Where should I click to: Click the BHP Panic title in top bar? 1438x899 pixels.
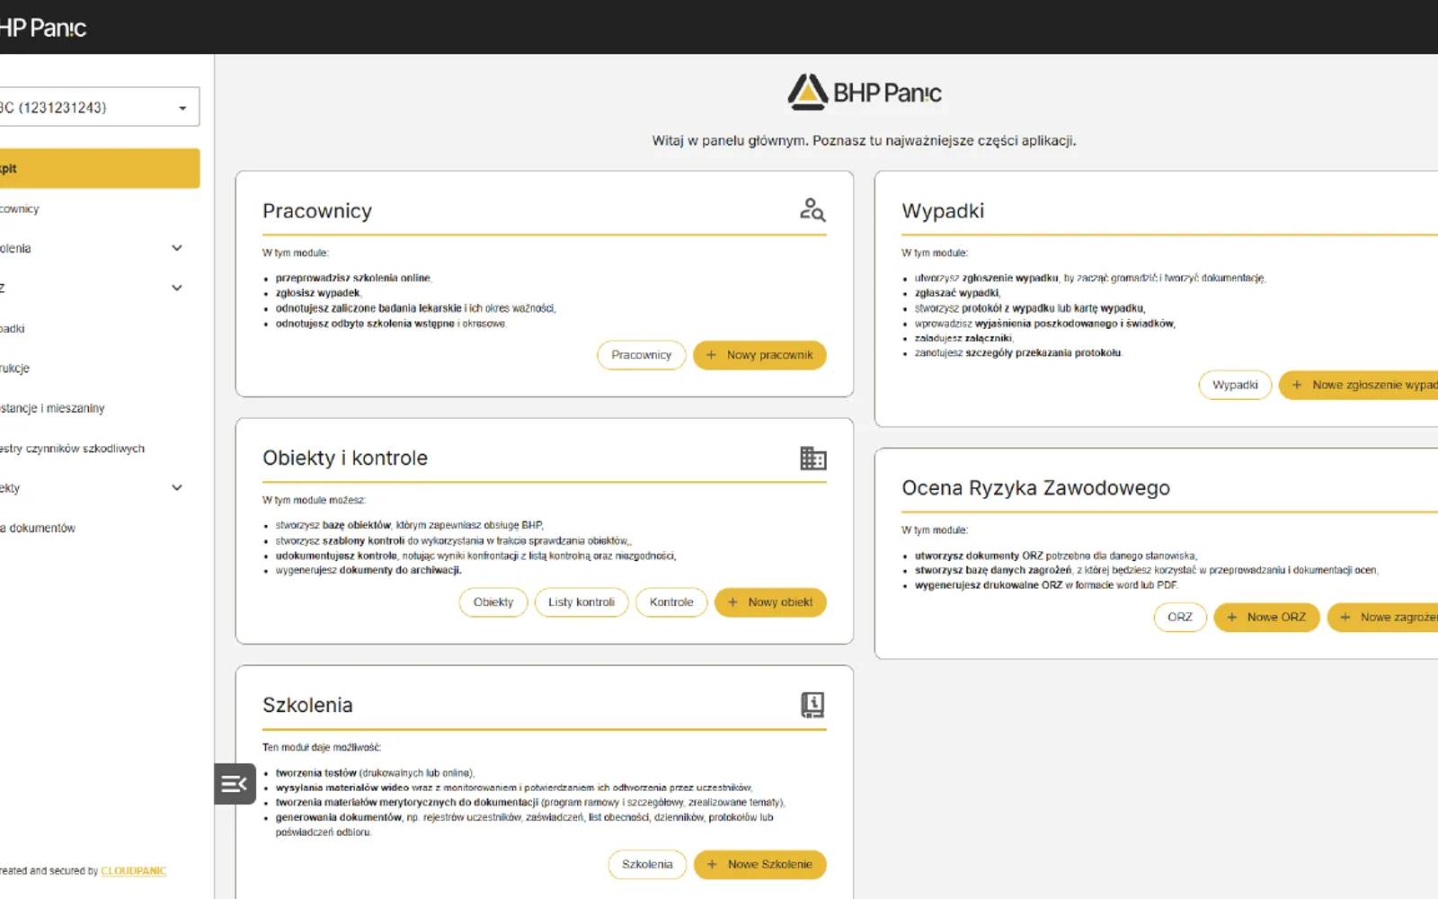pos(43,28)
